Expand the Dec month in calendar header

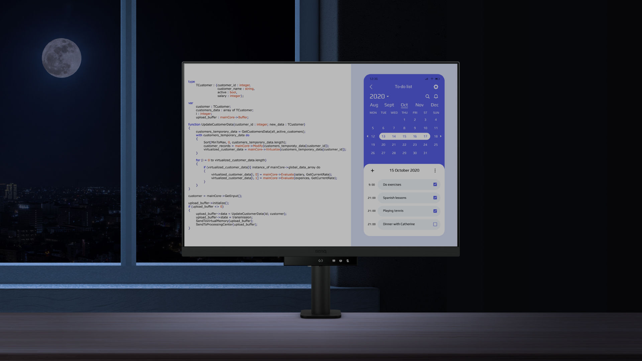(434, 105)
